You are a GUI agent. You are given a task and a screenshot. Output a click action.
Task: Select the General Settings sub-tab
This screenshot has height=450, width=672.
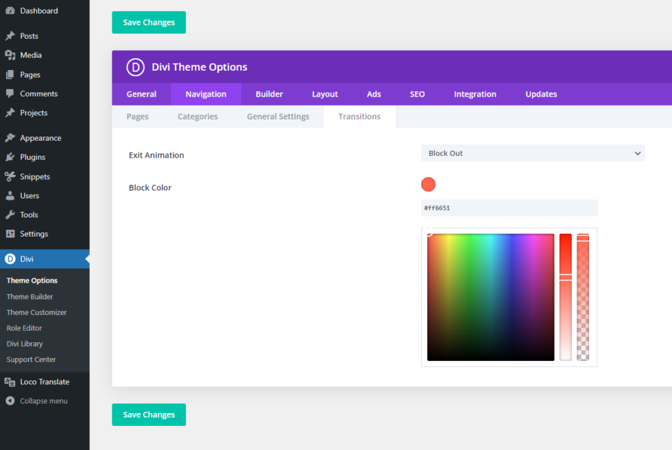pyautogui.click(x=278, y=116)
